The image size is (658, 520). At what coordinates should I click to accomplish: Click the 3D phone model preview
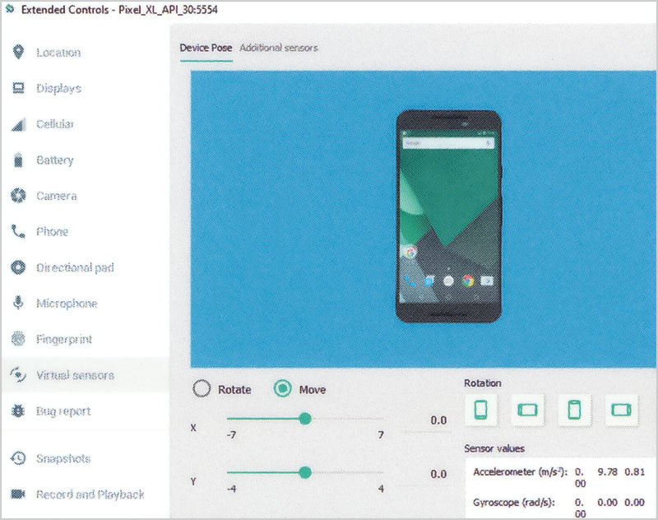pyautogui.click(x=448, y=216)
